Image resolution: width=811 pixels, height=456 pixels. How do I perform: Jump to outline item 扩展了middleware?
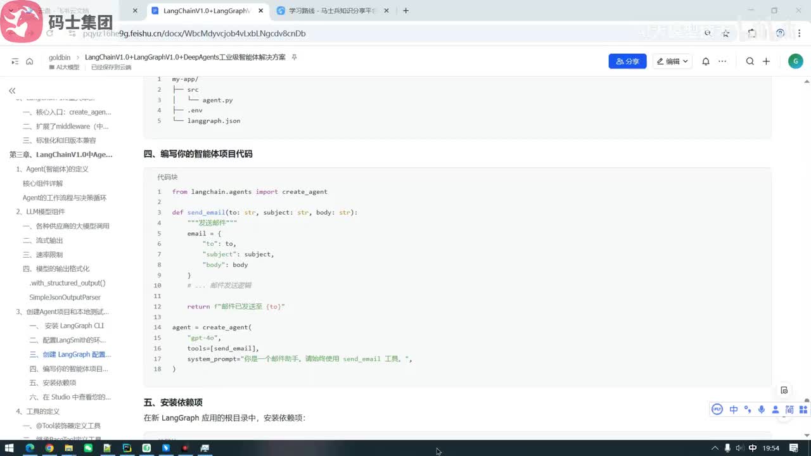(66, 126)
